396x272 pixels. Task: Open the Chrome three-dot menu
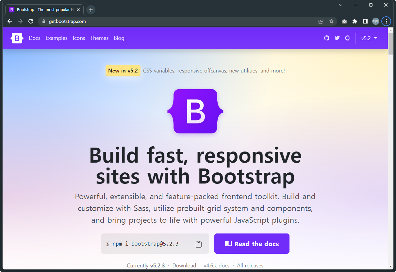click(386, 21)
